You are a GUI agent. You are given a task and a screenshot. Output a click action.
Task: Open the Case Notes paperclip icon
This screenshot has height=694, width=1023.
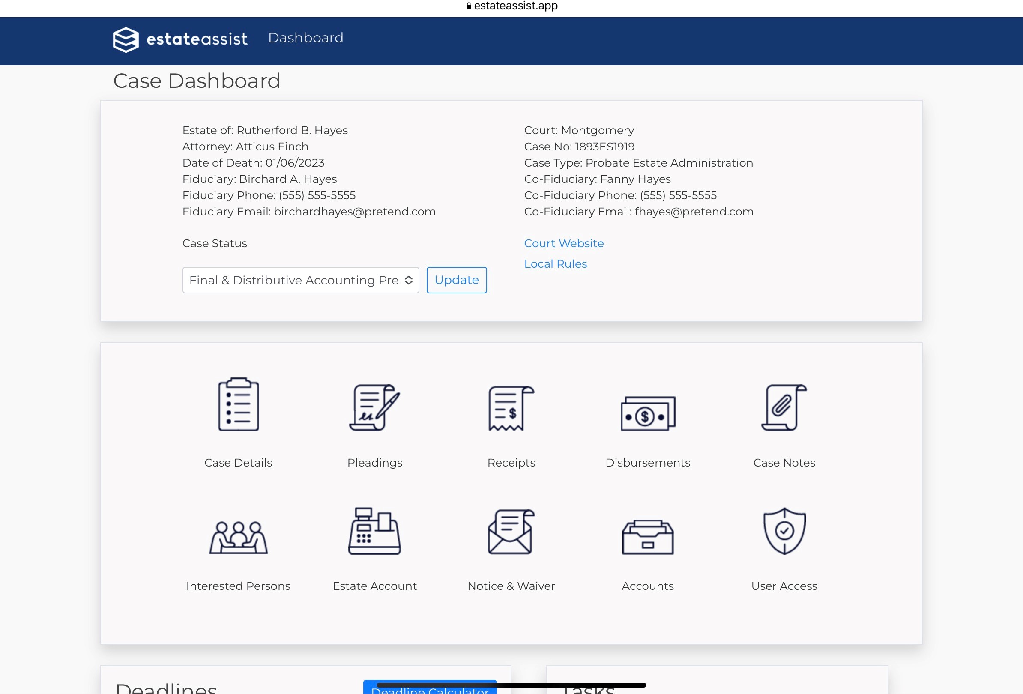coord(784,407)
